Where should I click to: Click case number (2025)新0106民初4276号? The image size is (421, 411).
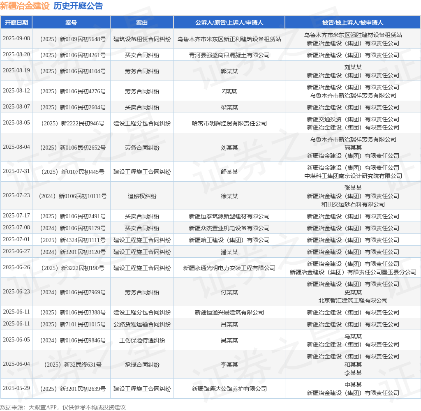click(x=73, y=91)
